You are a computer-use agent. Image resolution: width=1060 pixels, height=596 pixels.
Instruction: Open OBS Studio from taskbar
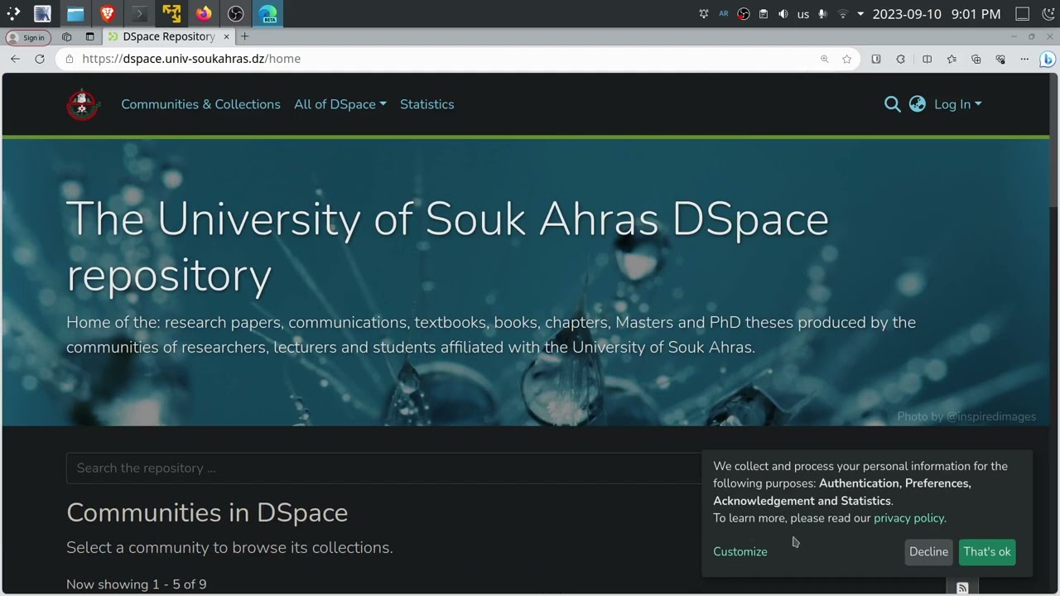(x=236, y=13)
